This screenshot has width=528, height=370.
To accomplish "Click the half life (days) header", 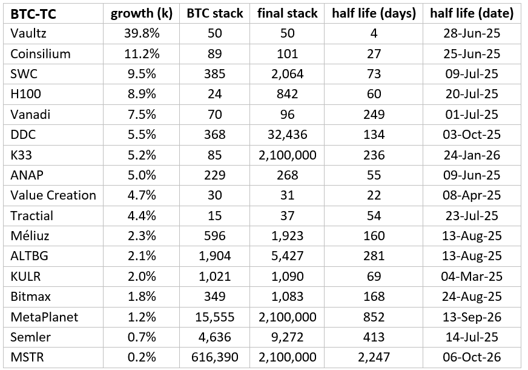I will point(374,13).
